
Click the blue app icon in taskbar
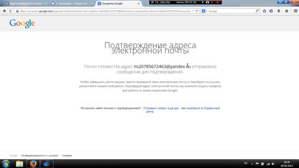46,164
